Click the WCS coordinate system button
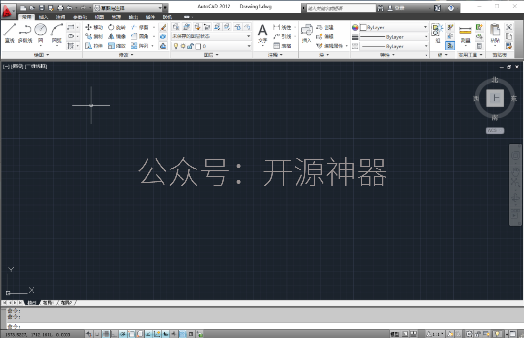The height and width of the screenshot is (338, 524). coord(494,130)
